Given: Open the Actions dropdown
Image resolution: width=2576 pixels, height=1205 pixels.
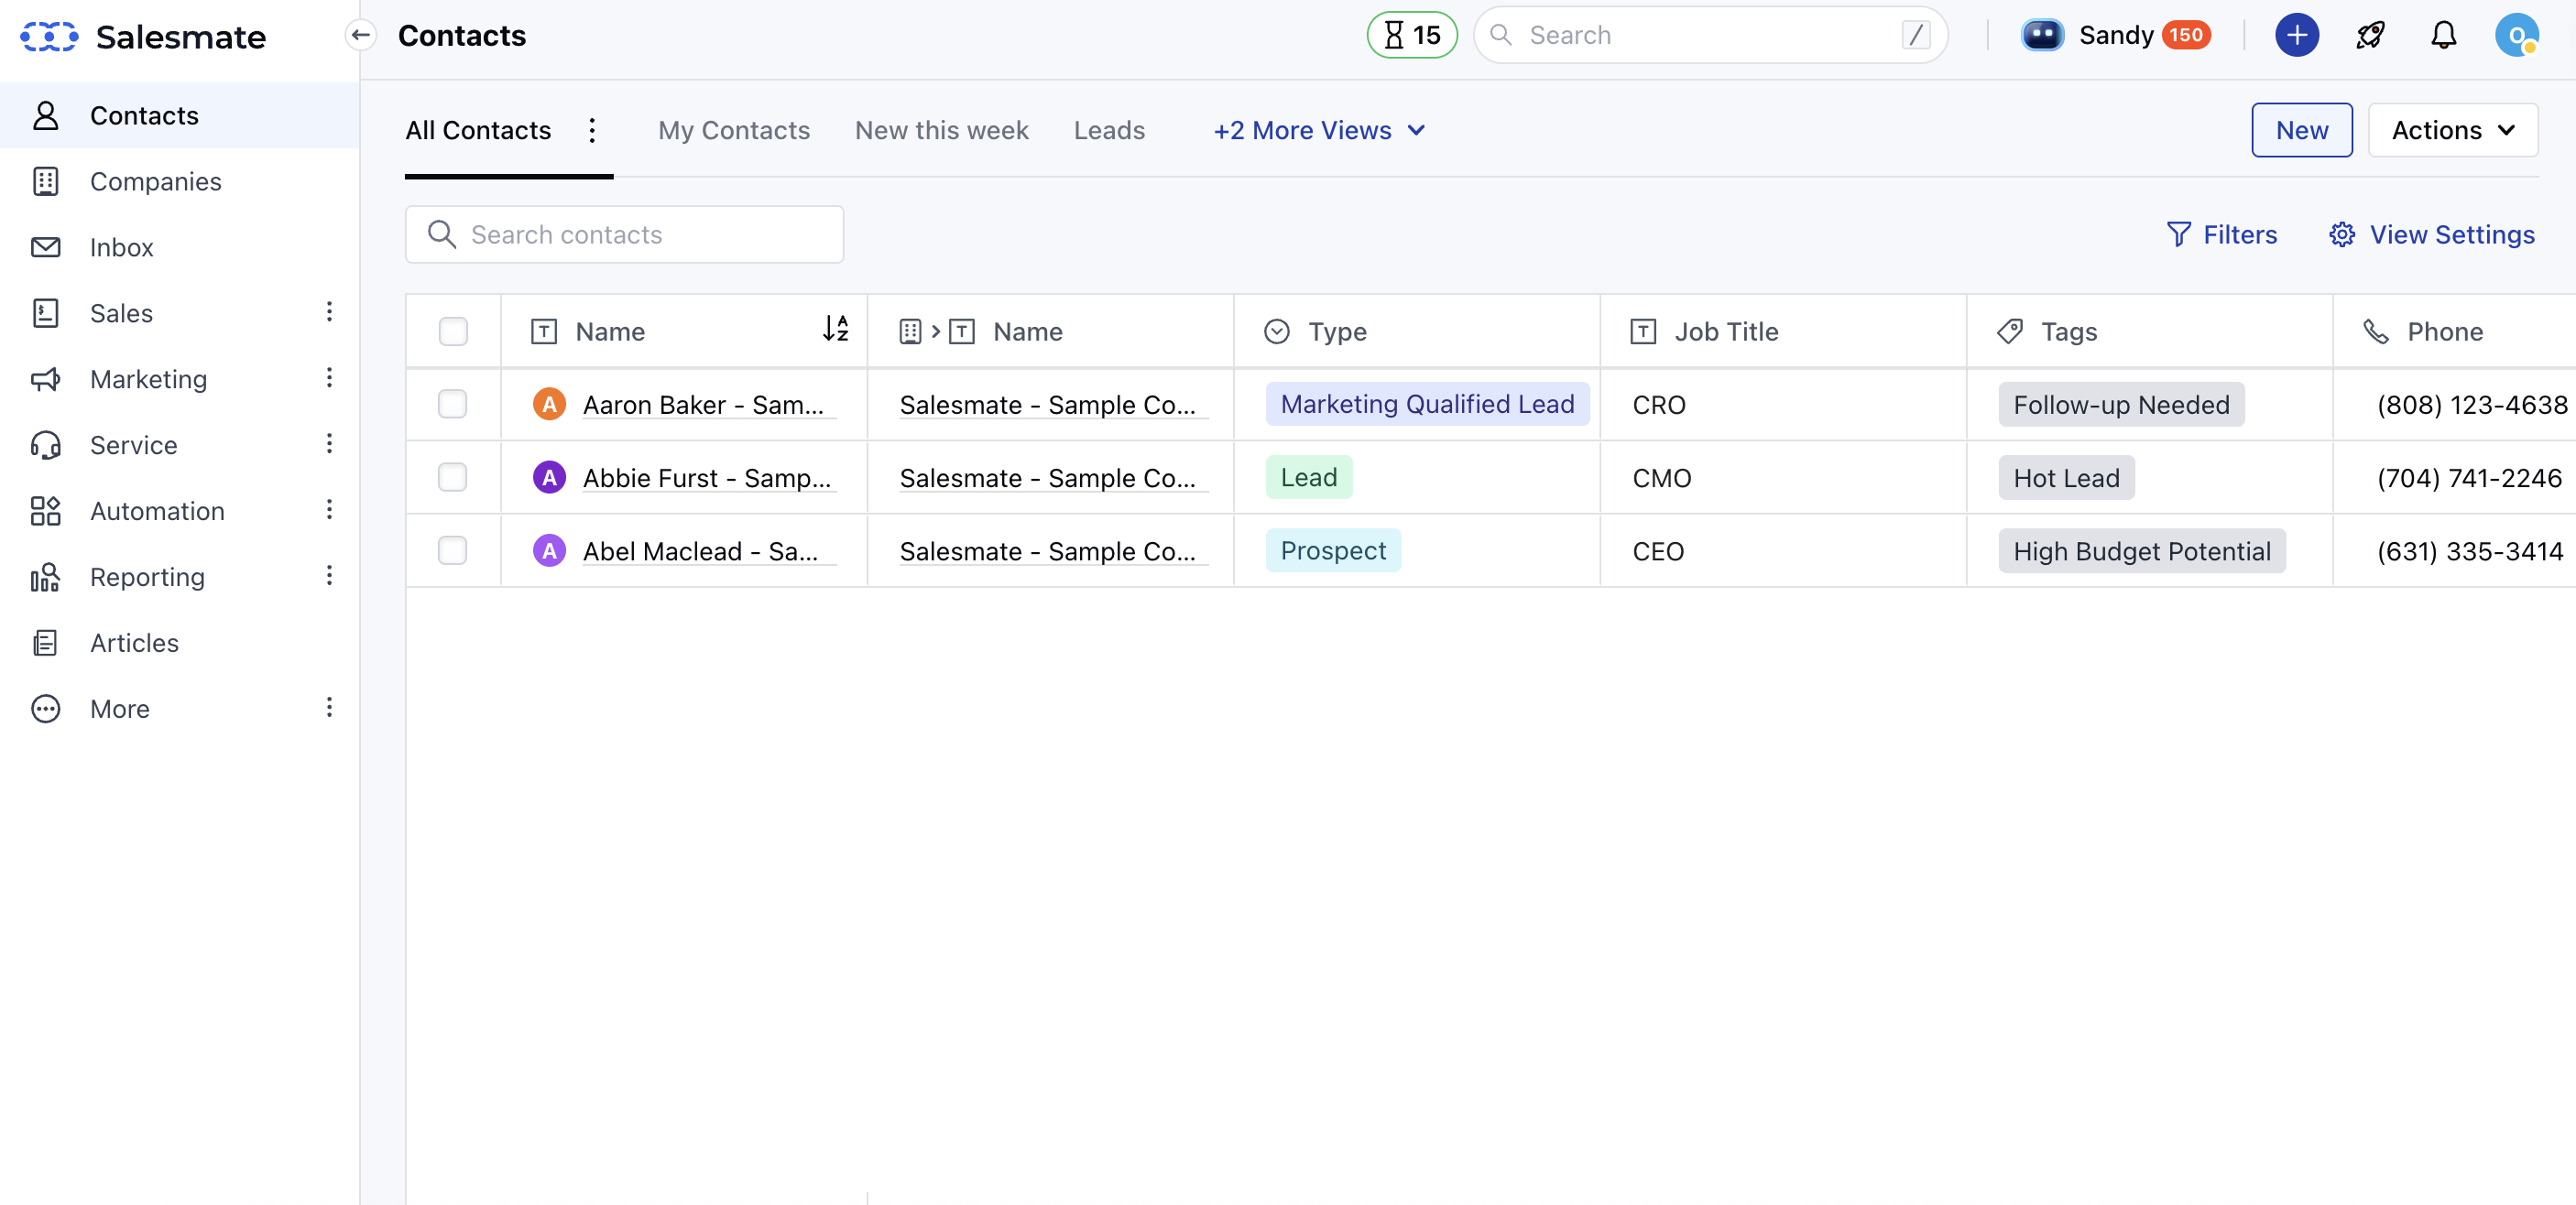Looking at the screenshot, I should pos(2453,130).
